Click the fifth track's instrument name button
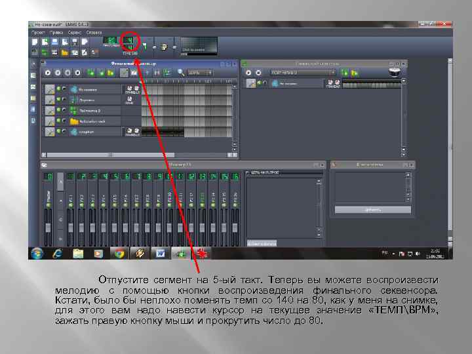472x354 pixels. click(x=95, y=132)
